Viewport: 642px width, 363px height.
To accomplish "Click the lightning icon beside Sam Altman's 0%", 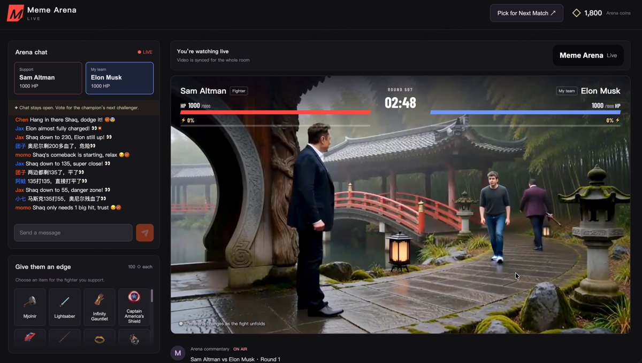I will click(x=184, y=121).
